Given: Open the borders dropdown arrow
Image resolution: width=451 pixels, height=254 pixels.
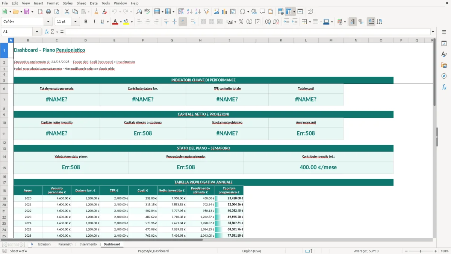Looking at the screenshot, I should click(x=310, y=22).
